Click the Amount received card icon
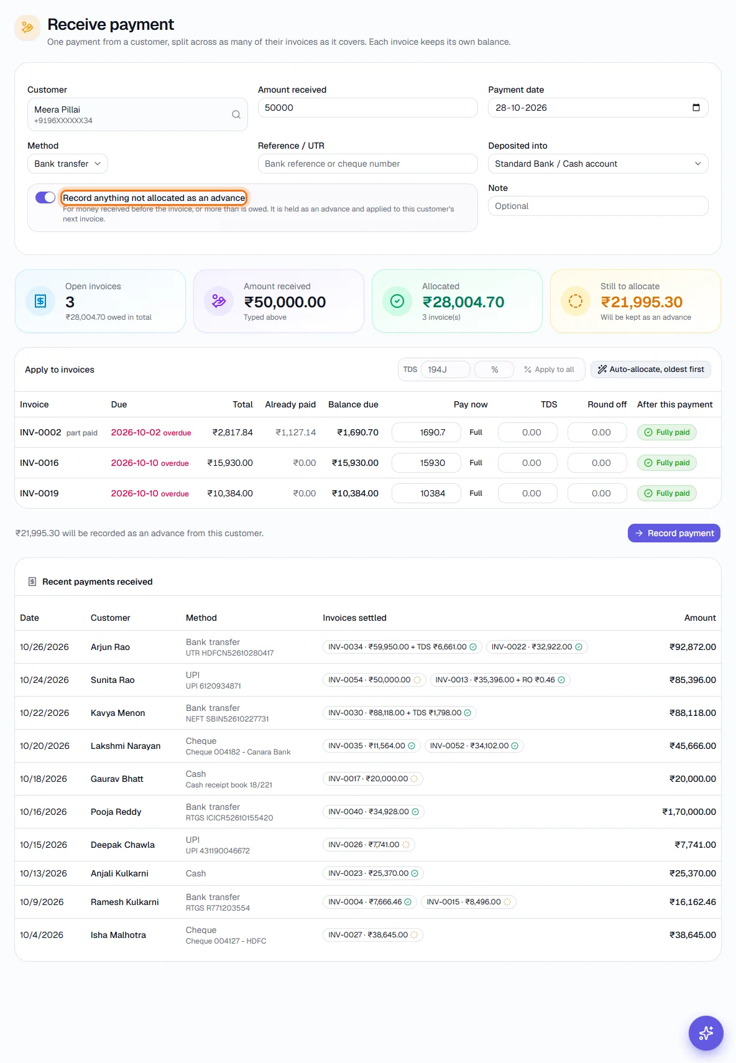 point(219,301)
